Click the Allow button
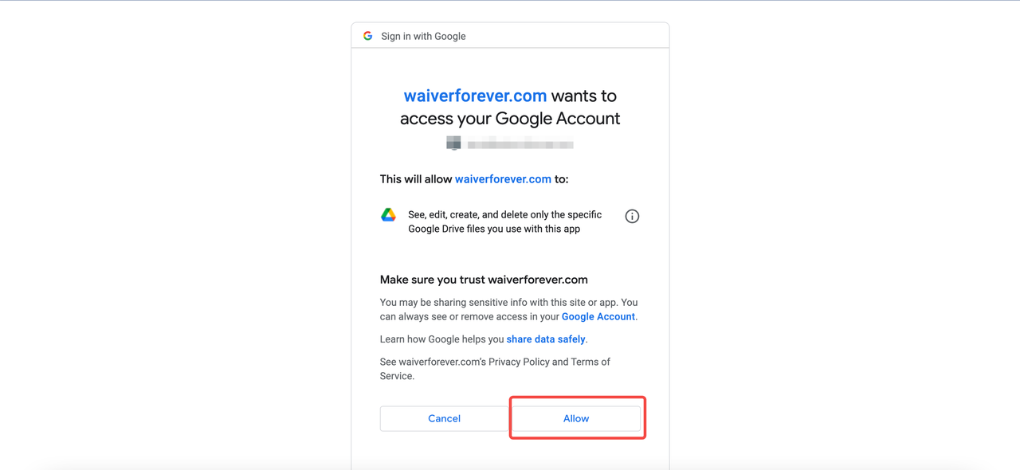 click(x=576, y=418)
